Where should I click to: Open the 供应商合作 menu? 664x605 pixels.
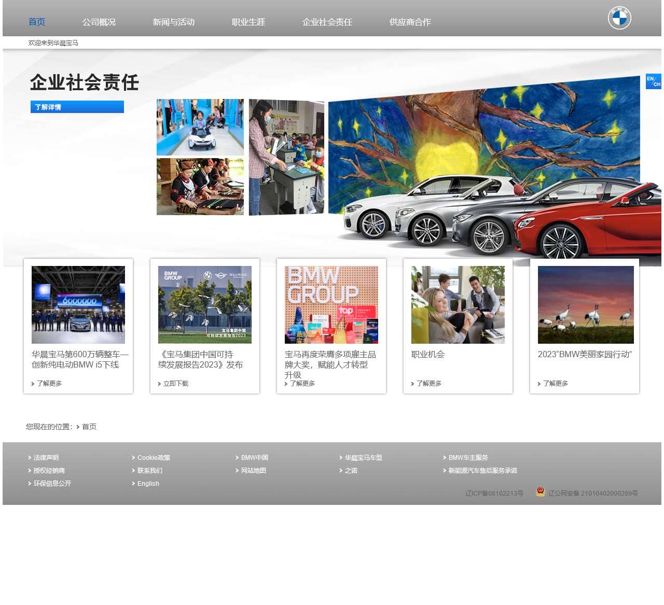(x=410, y=22)
